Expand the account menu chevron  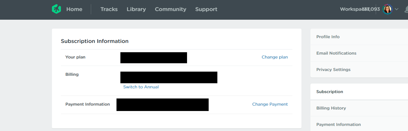397,9
